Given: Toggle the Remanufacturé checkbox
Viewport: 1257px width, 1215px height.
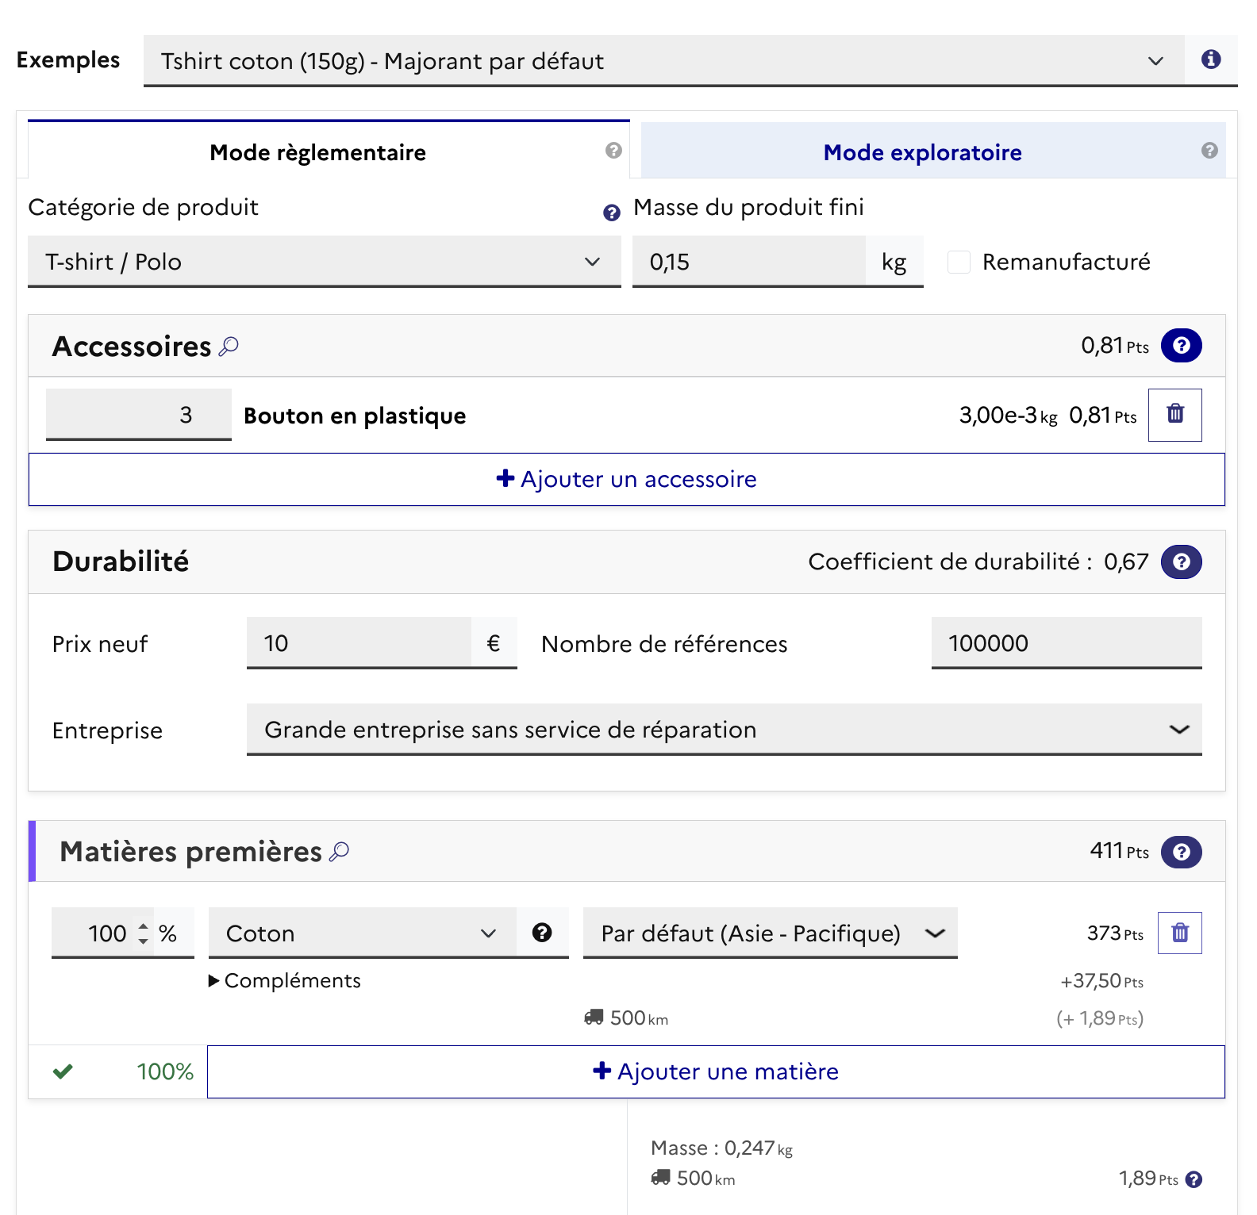Looking at the screenshot, I should (959, 262).
